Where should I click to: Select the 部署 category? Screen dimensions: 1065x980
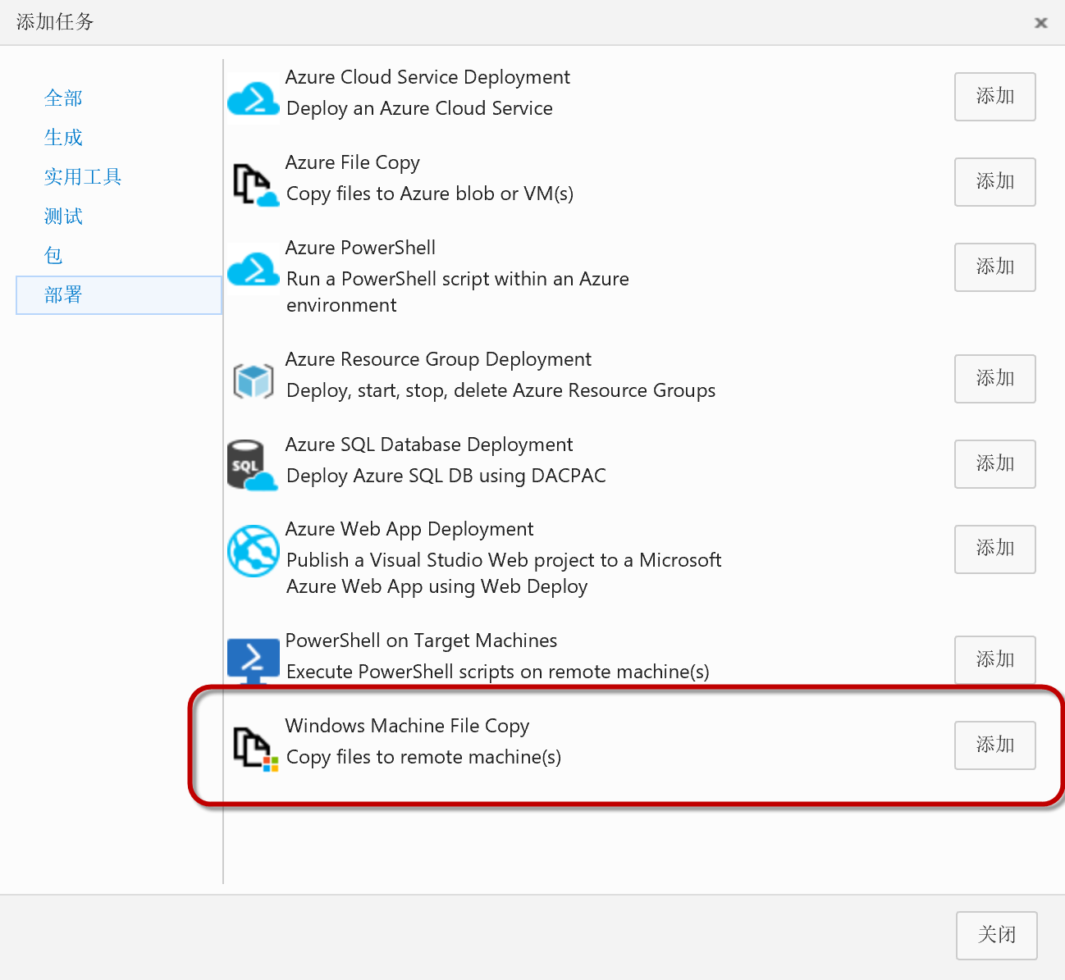pos(119,295)
